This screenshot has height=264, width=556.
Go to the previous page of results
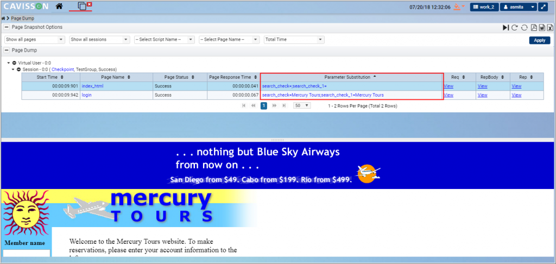click(x=253, y=106)
